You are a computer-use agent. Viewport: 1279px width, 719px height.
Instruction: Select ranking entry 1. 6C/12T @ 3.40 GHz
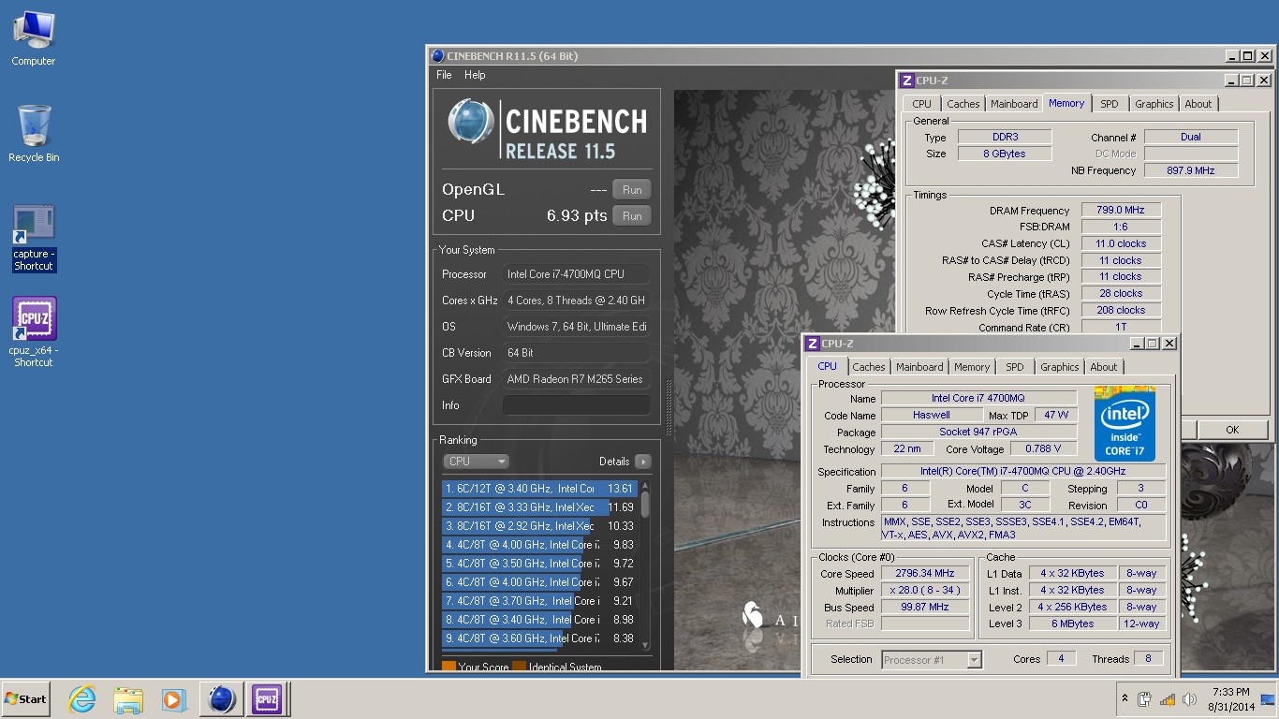(x=540, y=489)
